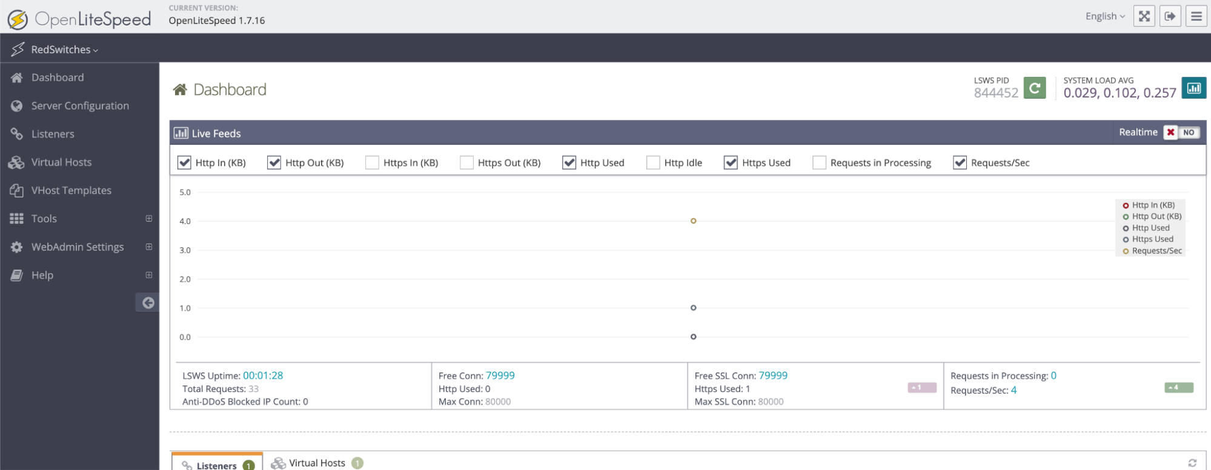This screenshot has width=1211, height=470.
Task: Click Http In (KB) legend entry
Action: click(1149, 205)
